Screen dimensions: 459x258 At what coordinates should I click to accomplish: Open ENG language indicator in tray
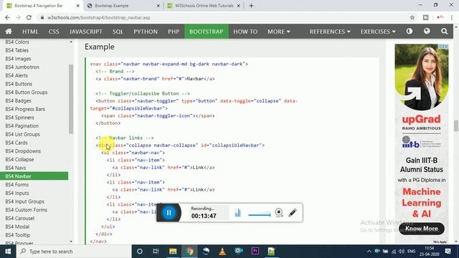[411, 252]
